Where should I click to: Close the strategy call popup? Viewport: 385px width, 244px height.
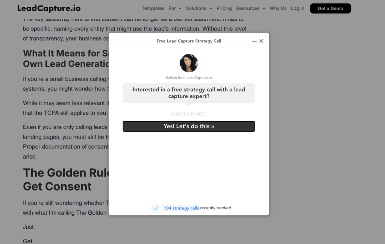coord(261,41)
